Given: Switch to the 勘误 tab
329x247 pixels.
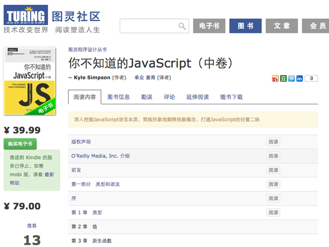Looking at the screenshot, I should 147,97.
